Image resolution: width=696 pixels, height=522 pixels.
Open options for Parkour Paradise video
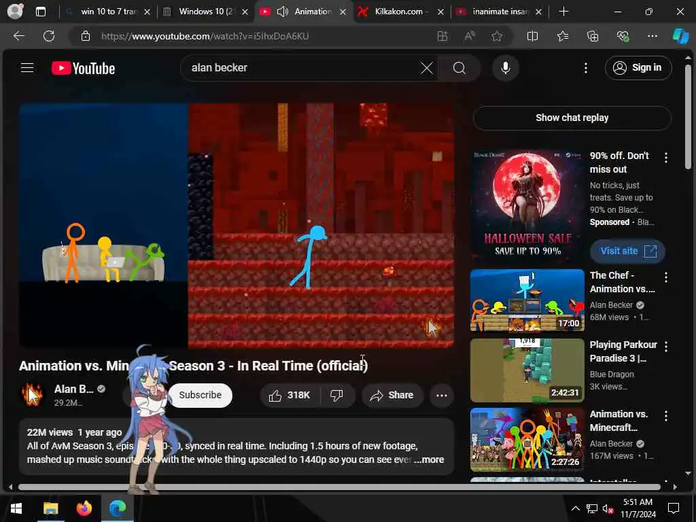(666, 346)
